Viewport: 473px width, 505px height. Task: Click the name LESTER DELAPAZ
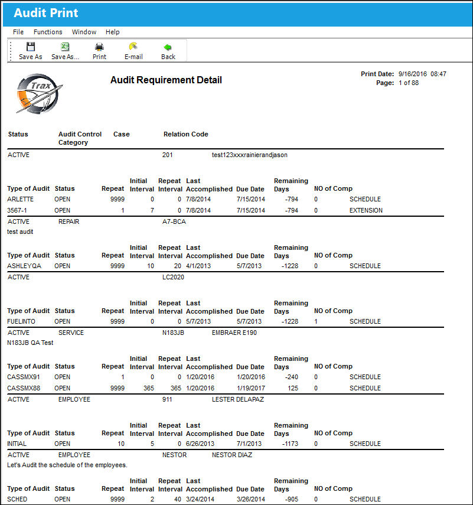tap(238, 399)
